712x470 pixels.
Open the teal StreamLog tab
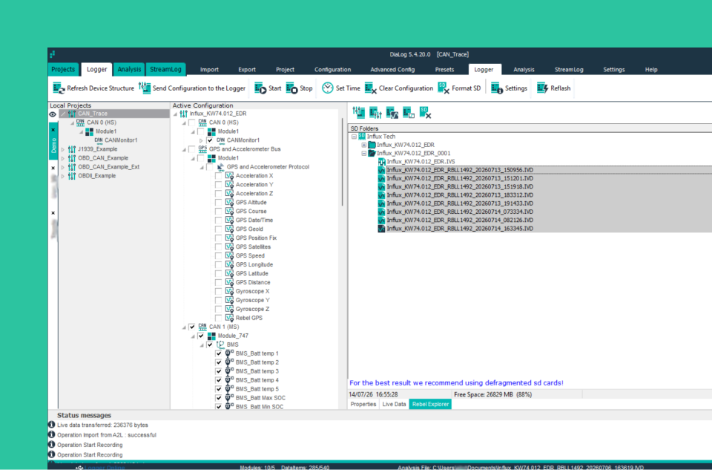[x=165, y=69]
